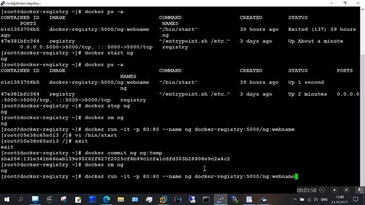Screen dimensions: 365x205
Task: Click the 'Up 1 second' status
Action: tap(306, 82)
